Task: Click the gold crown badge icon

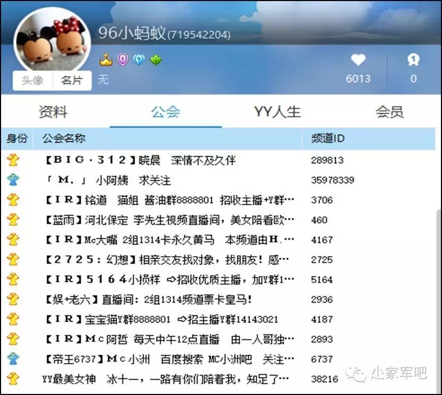Action: 106,60
